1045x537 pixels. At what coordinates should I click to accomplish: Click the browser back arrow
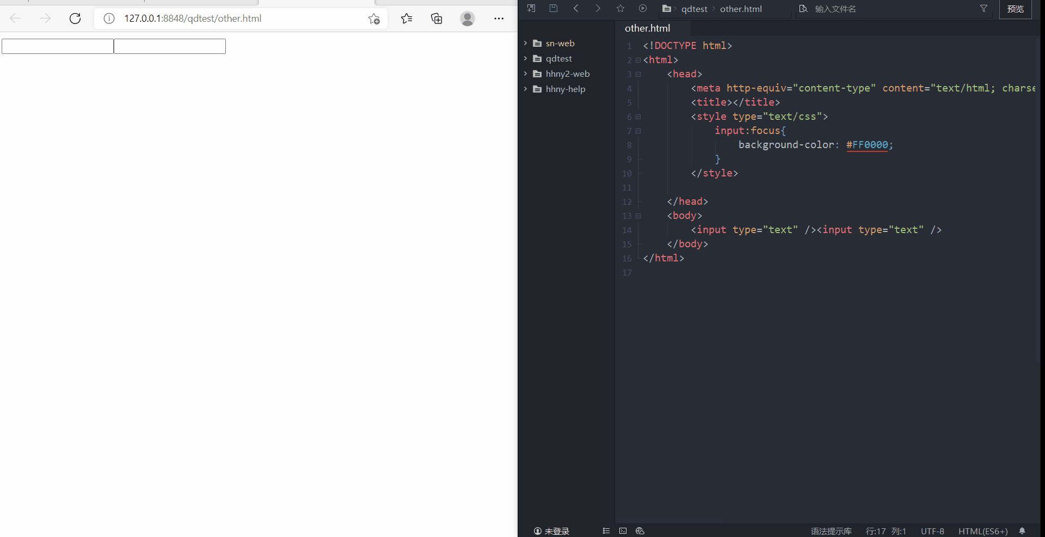coord(15,19)
